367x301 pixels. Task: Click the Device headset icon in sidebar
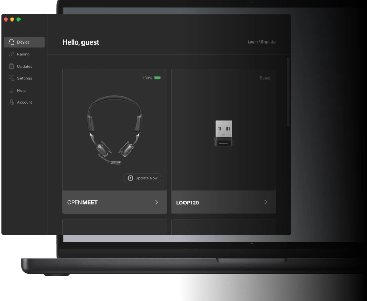pyautogui.click(x=11, y=42)
